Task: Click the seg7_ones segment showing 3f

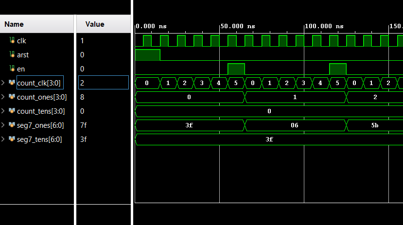Action: pyautogui.click(x=189, y=125)
